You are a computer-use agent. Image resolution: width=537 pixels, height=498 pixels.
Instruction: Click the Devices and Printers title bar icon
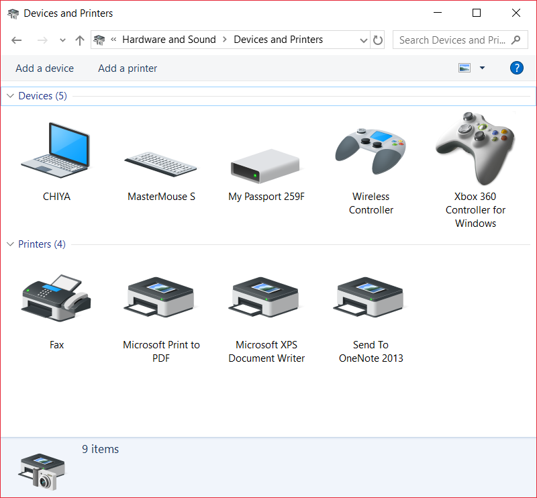click(13, 13)
